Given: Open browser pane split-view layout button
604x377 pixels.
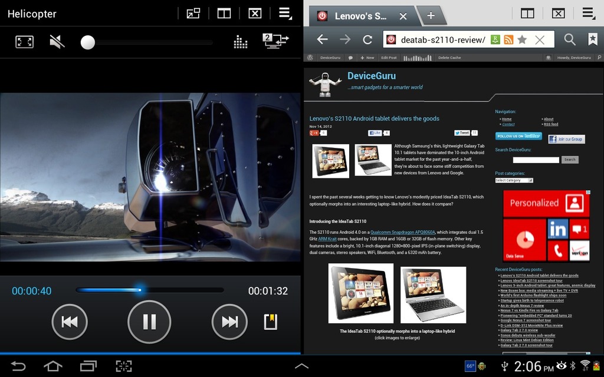Looking at the screenshot, I should pyautogui.click(x=527, y=14).
